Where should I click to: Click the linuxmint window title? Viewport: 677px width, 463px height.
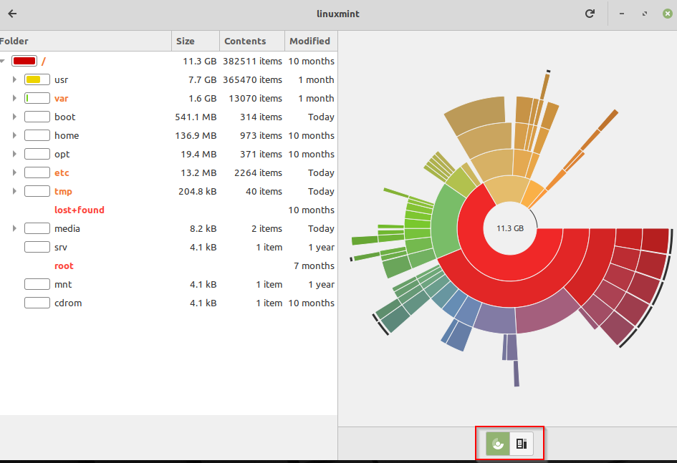338,14
